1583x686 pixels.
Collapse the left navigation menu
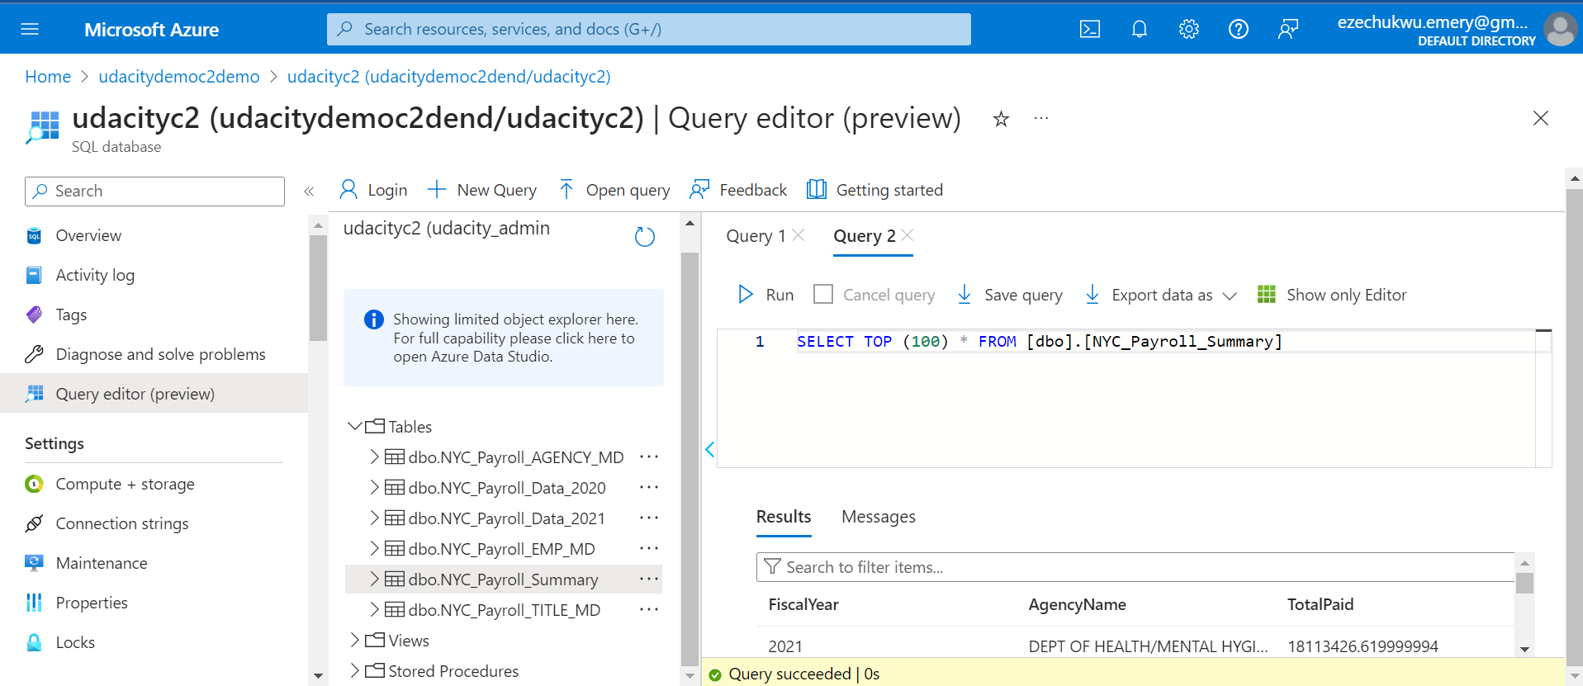click(x=309, y=192)
